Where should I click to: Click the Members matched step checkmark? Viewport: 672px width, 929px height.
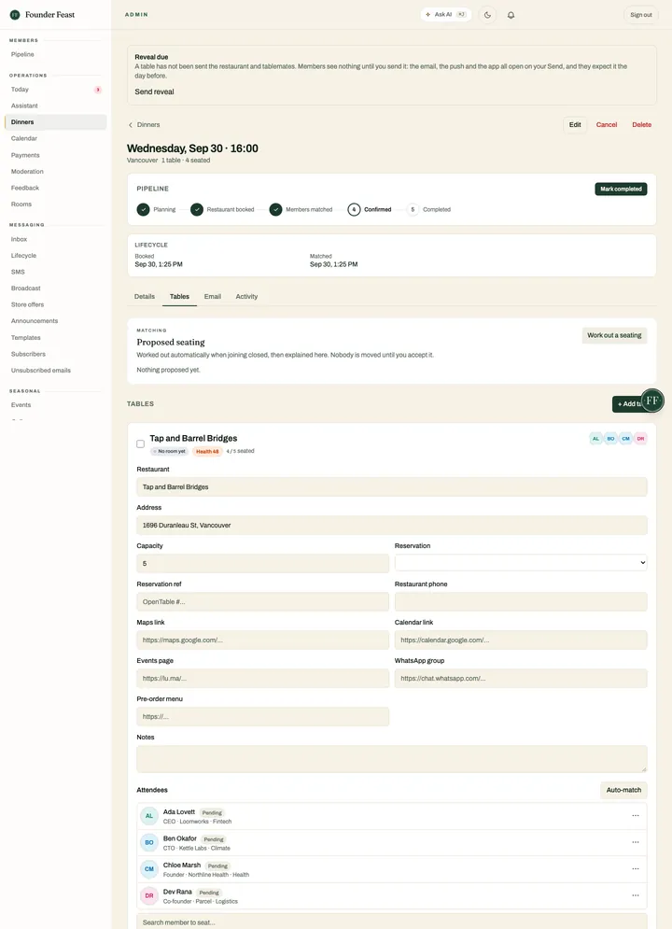275,210
